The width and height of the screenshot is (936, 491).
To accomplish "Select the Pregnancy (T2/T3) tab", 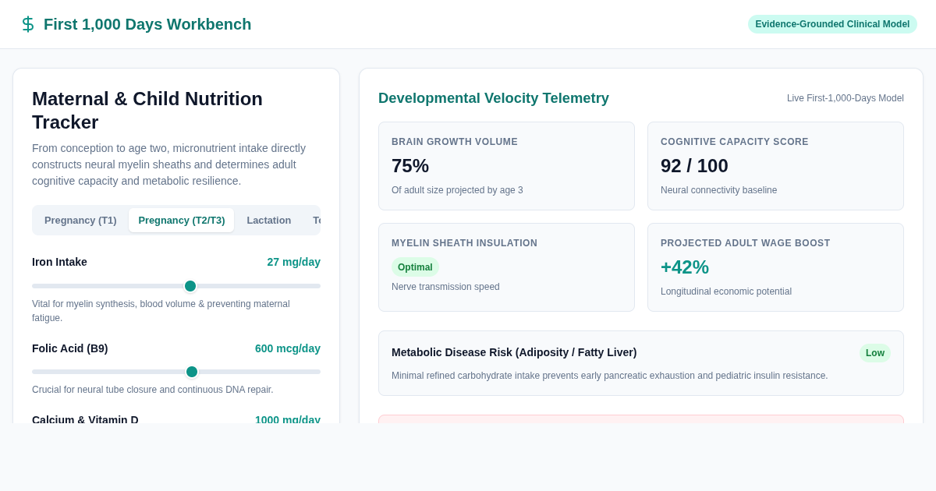I will 182,221.
